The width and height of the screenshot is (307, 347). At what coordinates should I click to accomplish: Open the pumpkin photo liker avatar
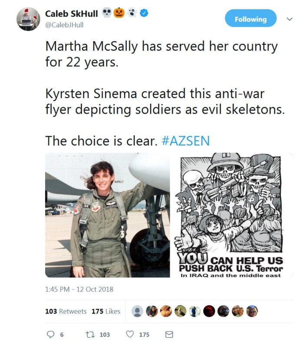coord(166,311)
